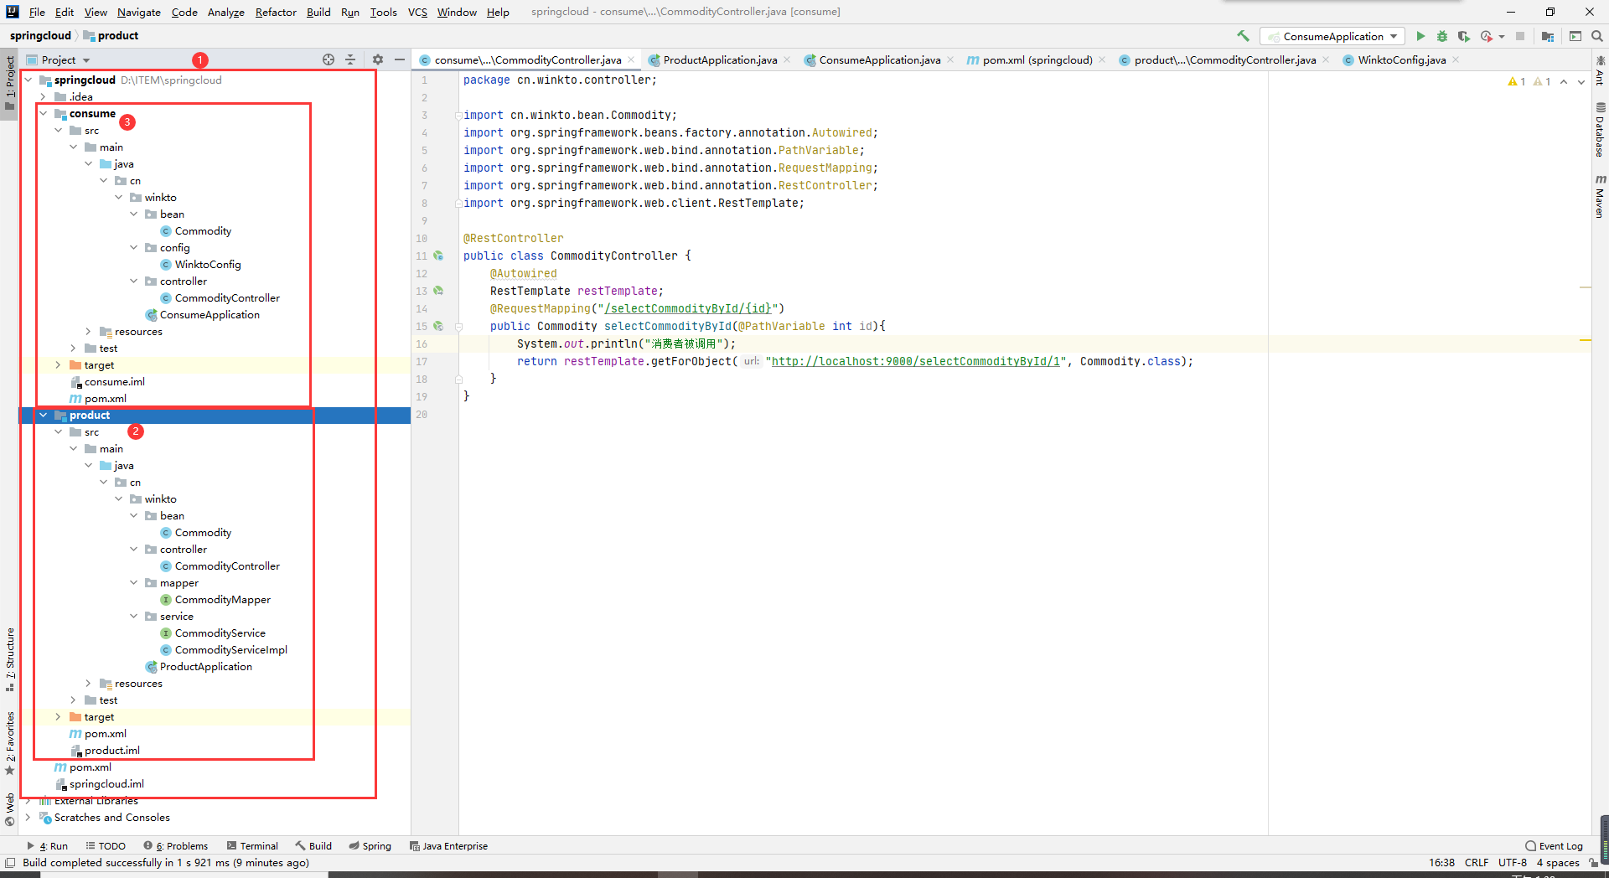
Task: Click gutter run icon on line 11
Action: coord(438,256)
